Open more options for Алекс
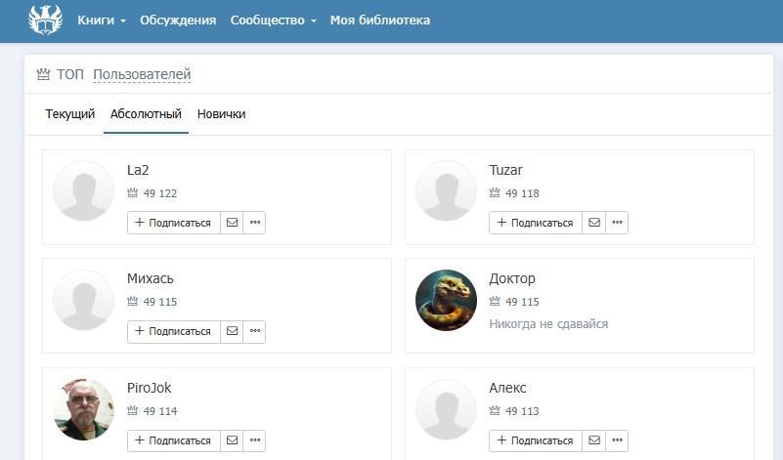783x460 pixels. 617,440
